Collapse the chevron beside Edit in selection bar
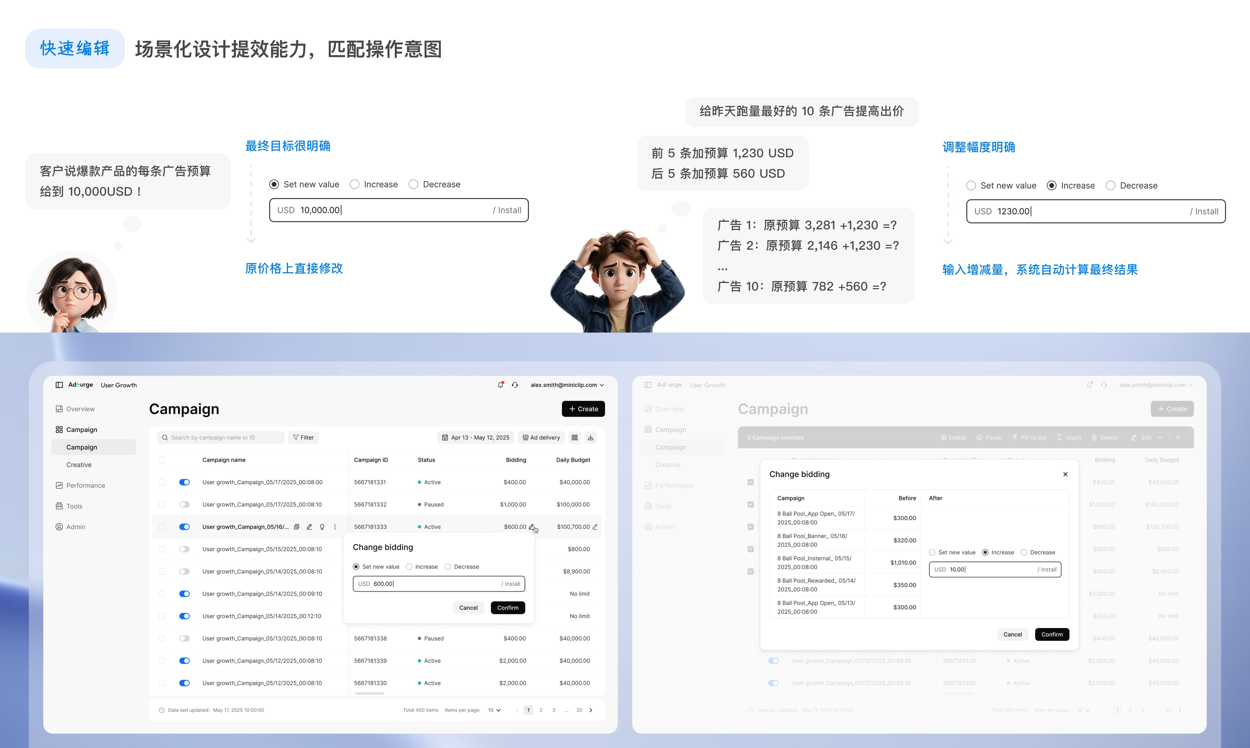This screenshot has height=748, width=1250. pos(1160,437)
